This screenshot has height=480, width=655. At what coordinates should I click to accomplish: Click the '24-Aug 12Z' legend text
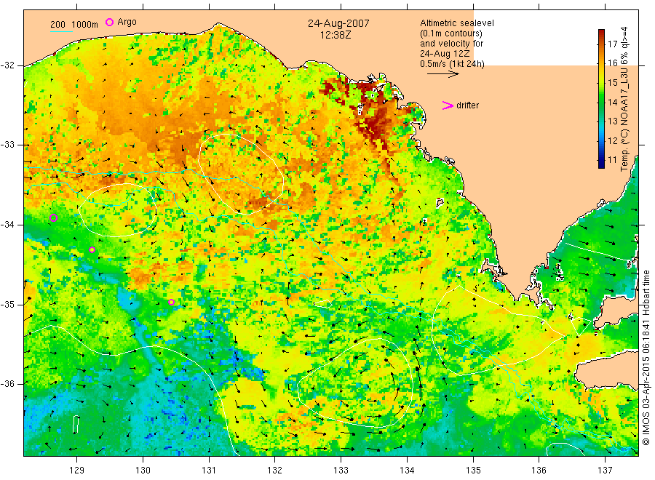tap(445, 54)
